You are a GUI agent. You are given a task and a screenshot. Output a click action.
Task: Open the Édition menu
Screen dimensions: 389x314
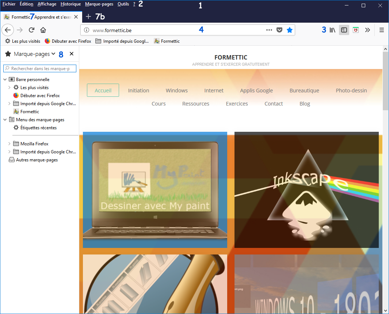pos(26,4)
